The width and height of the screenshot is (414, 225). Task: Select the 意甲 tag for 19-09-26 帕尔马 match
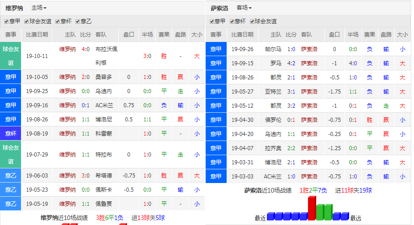[x=216, y=49]
